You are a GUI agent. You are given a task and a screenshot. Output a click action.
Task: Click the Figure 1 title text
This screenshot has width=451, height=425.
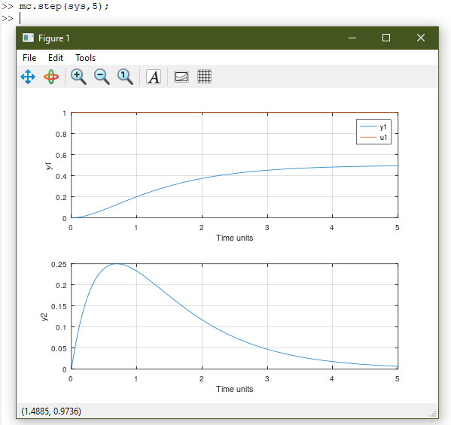tap(53, 38)
